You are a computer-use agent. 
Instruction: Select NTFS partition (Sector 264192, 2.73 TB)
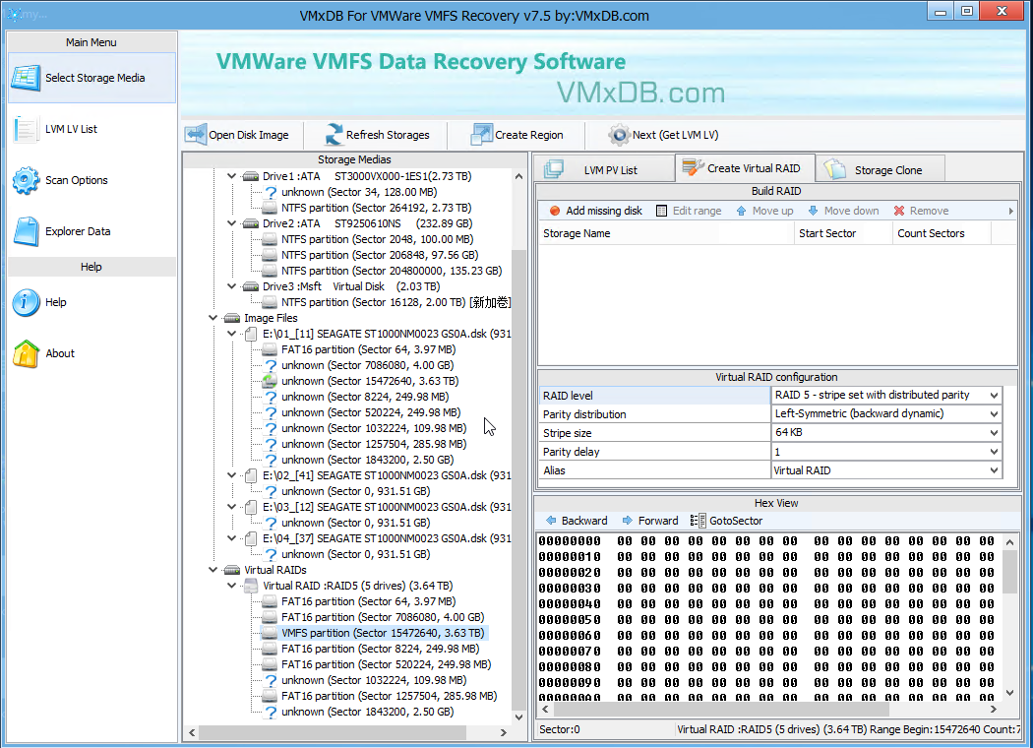(376, 209)
